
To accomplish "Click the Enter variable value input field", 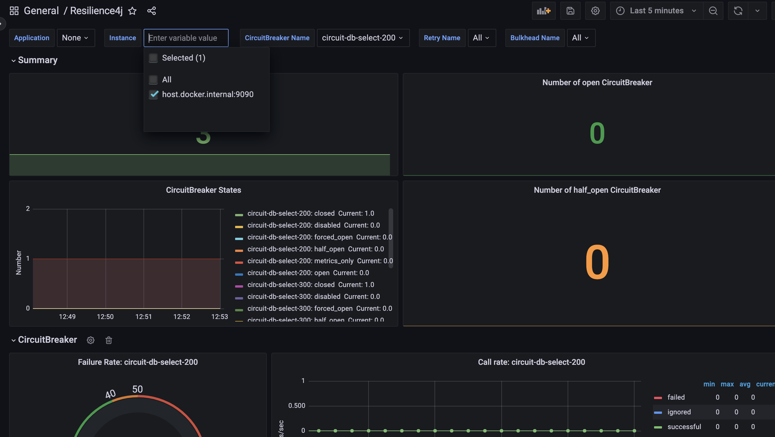I will click(186, 37).
